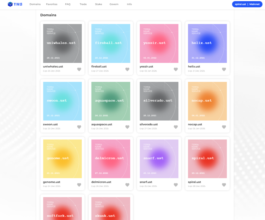Click the 'Exp: 28 Dec 2025' text
Viewport: 265px width, 220px height.
pos(197,186)
